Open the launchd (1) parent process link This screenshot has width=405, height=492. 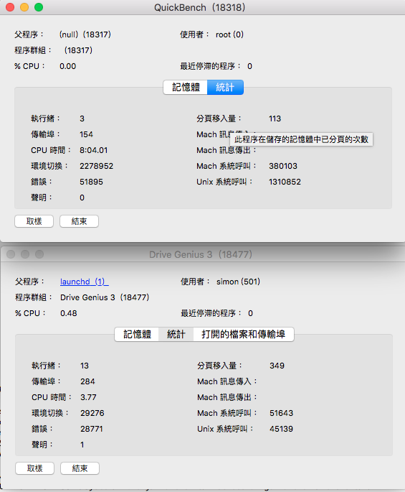(x=85, y=282)
